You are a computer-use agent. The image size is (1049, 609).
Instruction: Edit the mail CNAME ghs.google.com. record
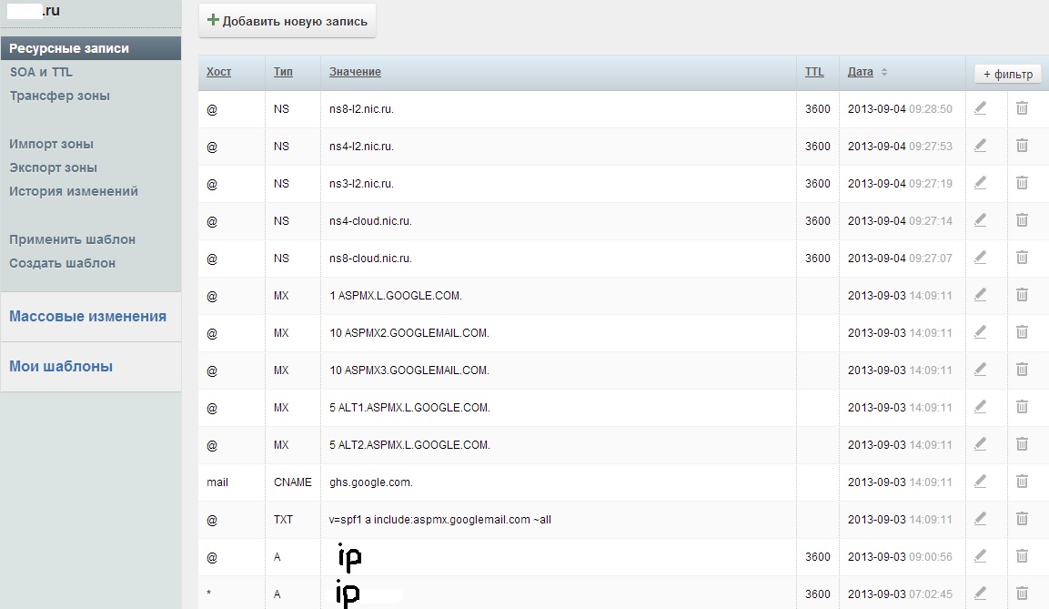point(980,482)
